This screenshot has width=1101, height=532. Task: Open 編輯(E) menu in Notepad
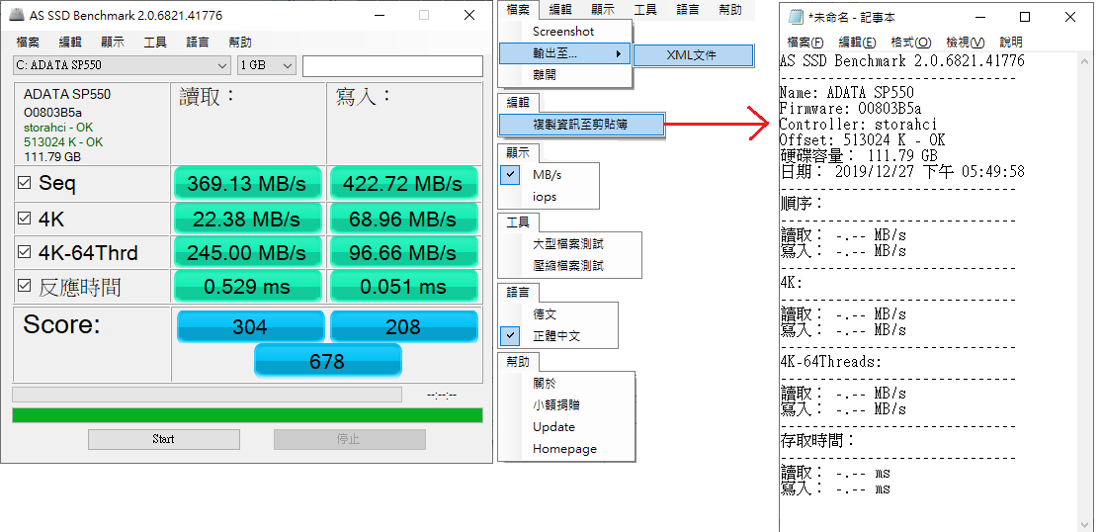coord(857,43)
